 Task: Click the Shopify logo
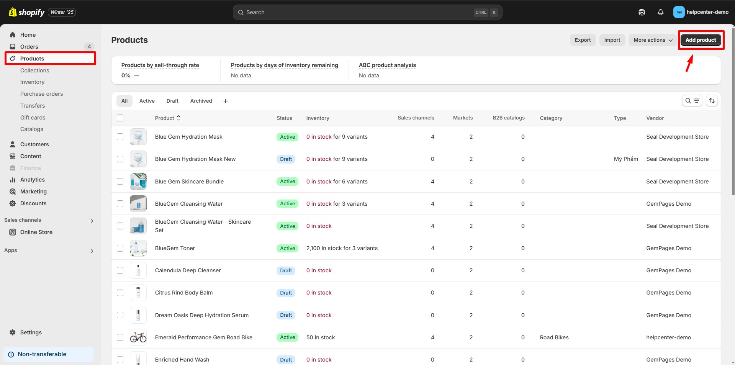(26, 12)
